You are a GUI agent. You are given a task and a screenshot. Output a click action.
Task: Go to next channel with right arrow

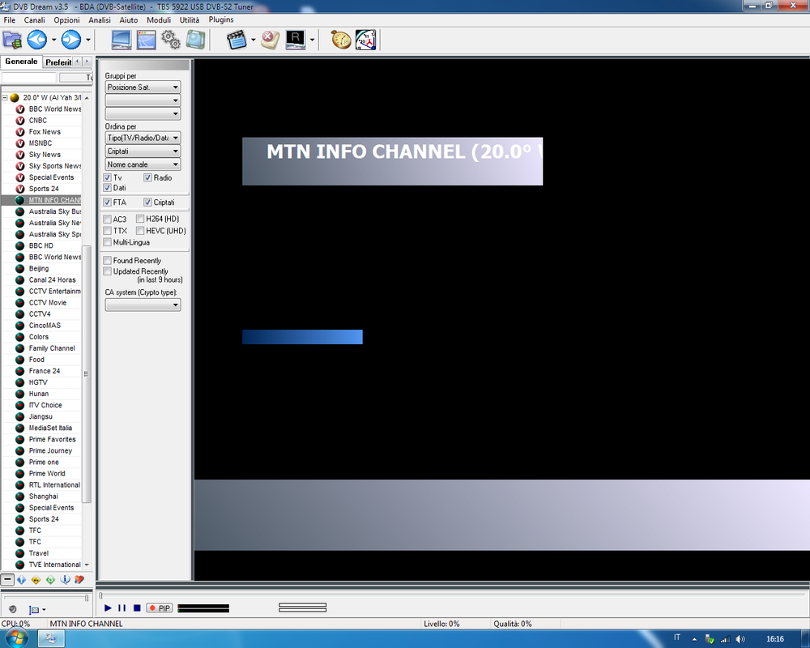point(70,40)
